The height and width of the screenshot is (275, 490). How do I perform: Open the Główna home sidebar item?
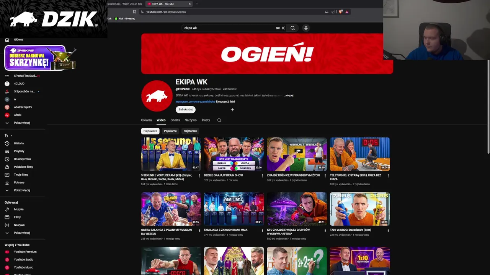pyautogui.click(x=19, y=40)
